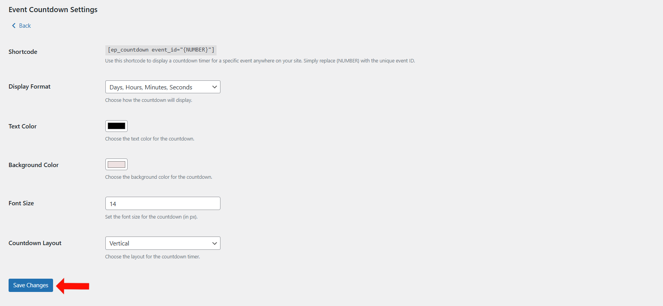This screenshot has height=306, width=663.
Task: Select the ep_countdown shortcode text
Action: 160,50
